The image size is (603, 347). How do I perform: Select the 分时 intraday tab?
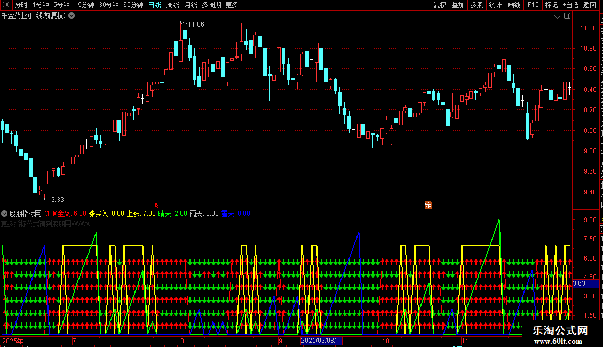coord(21,5)
